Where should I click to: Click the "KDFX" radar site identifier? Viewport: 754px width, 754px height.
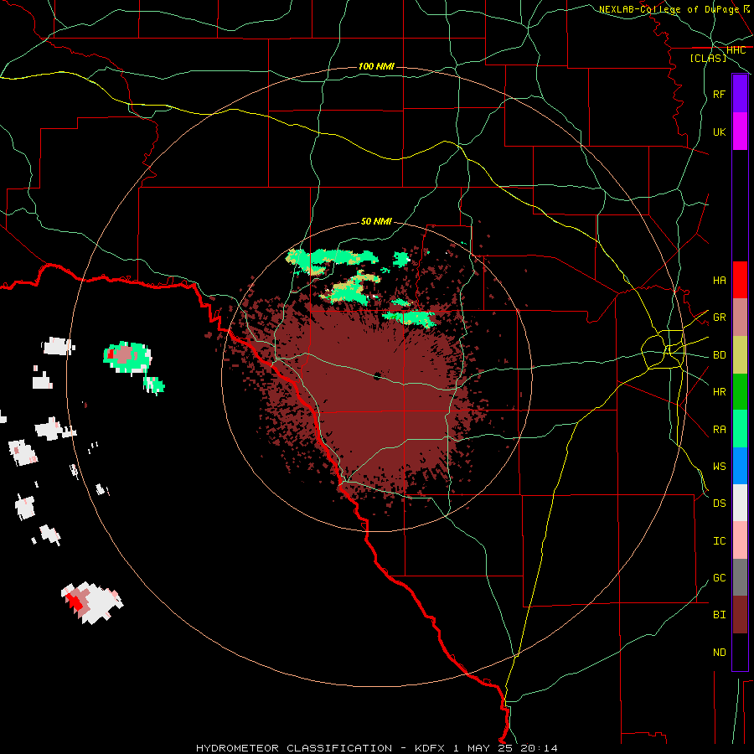click(430, 748)
